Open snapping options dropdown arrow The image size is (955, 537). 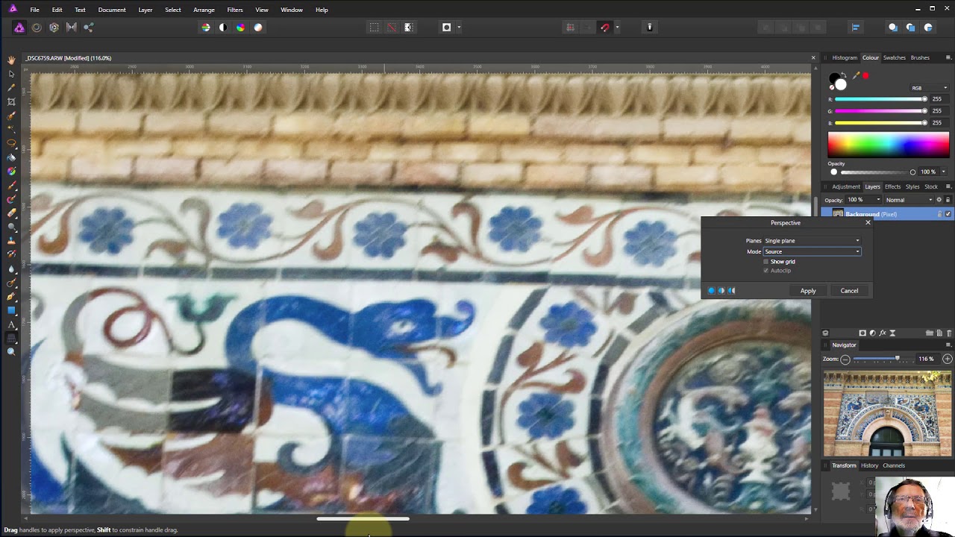pyautogui.click(x=617, y=28)
